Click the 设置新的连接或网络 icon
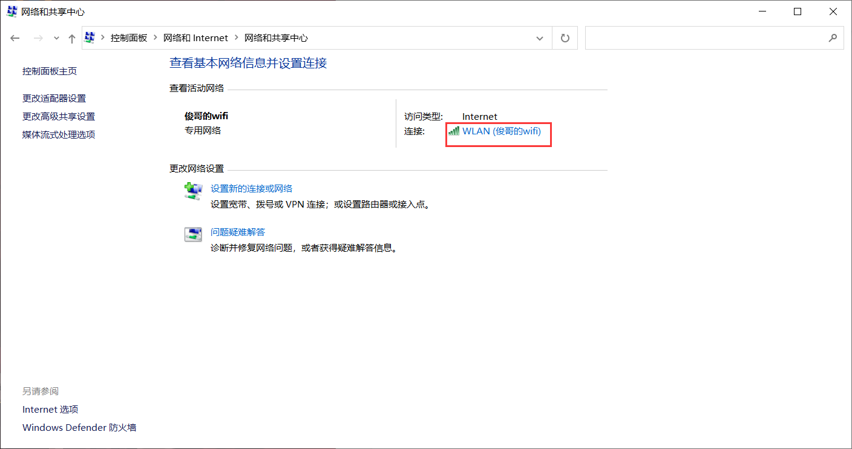Image resolution: width=852 pixels, height=449 pixels. point(193,191)
